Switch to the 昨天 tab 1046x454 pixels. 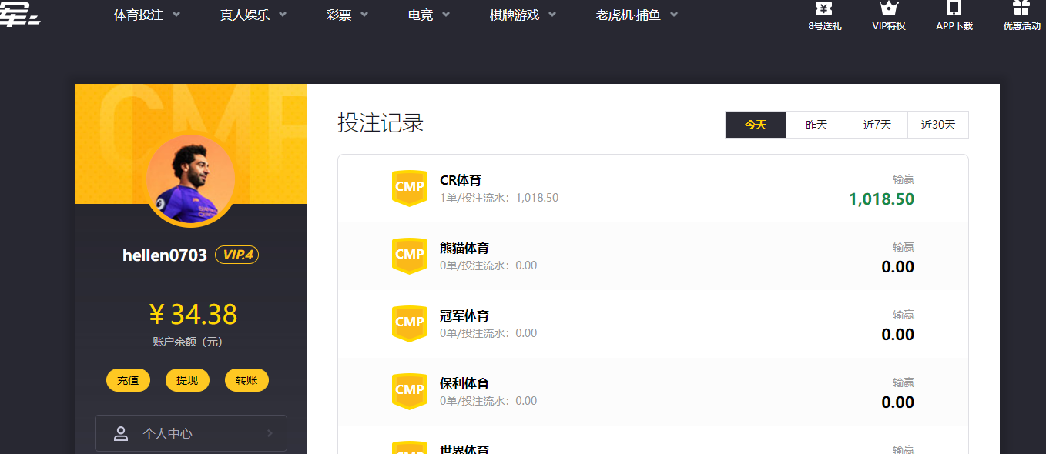point(816,125)
